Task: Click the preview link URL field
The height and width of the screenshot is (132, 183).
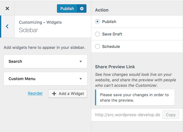Action: (128, 115)
